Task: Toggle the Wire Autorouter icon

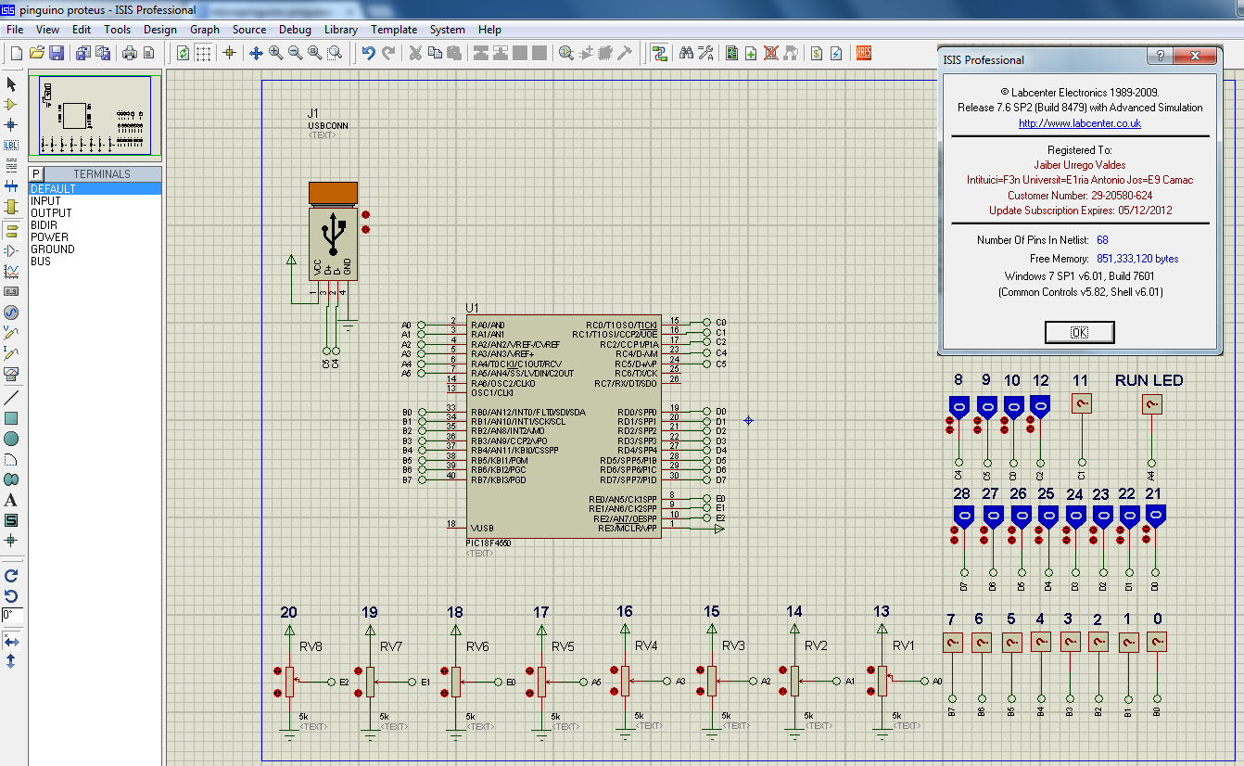Action: pyautogui.click(x=659, y=53)
